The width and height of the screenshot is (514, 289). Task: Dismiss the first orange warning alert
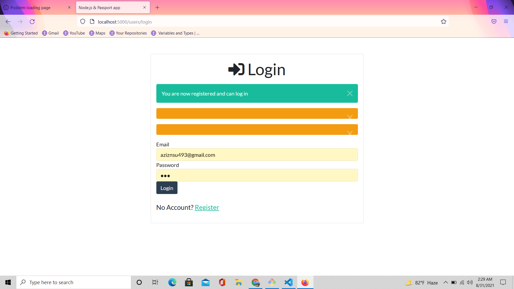350,117
